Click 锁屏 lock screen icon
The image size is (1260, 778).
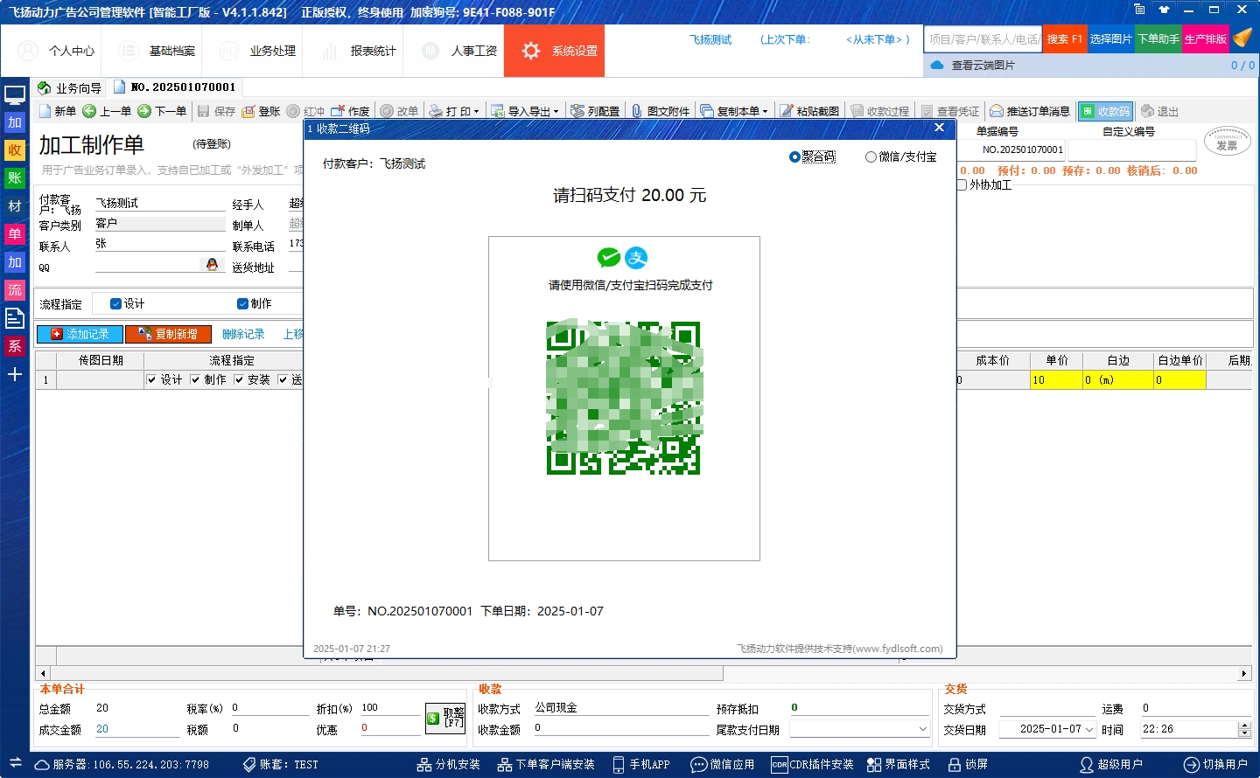955,764
